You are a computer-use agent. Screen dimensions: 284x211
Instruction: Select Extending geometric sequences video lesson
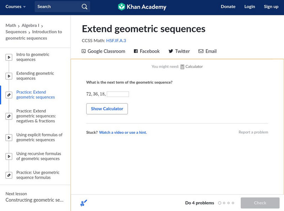point(35,76)
